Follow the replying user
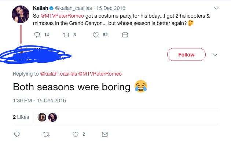Image resolution: width=231 pixels, height=146 pixels. click(186, 55)
